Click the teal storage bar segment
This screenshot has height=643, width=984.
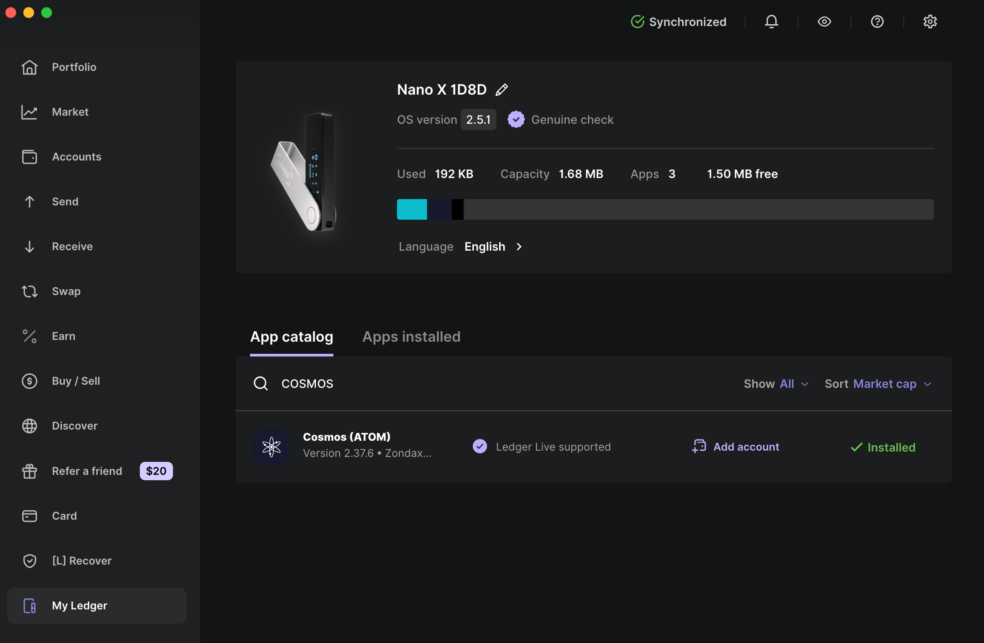pyautogui.click(x=412, y=209)
